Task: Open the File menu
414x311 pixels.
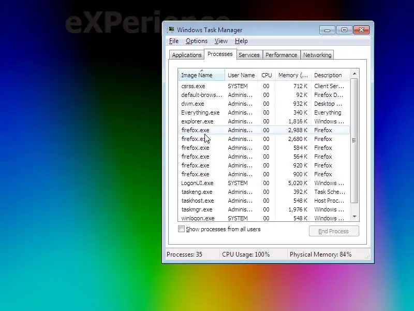Action: click(174, 41)
